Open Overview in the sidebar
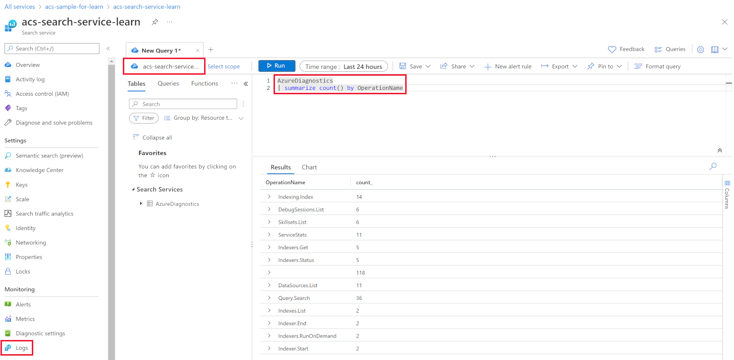 [x=28, y=64]
